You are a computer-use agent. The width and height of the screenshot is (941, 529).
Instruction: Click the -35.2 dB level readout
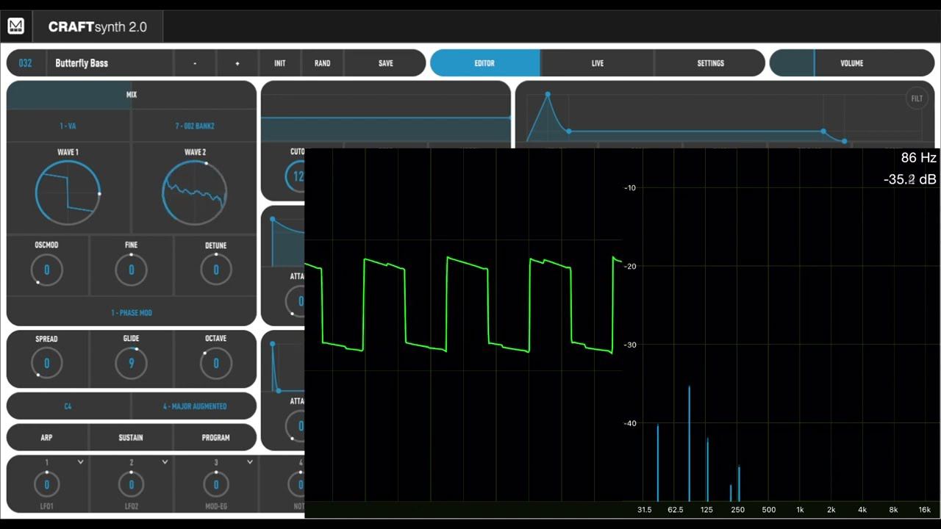click(x=910, y=179)
